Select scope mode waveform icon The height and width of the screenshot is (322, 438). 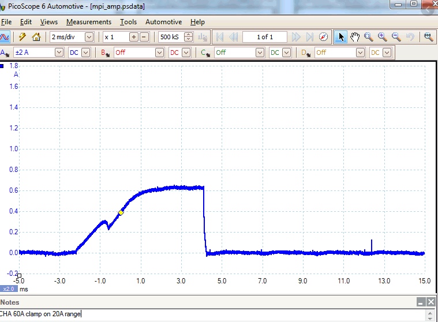[x=5, y=37]
